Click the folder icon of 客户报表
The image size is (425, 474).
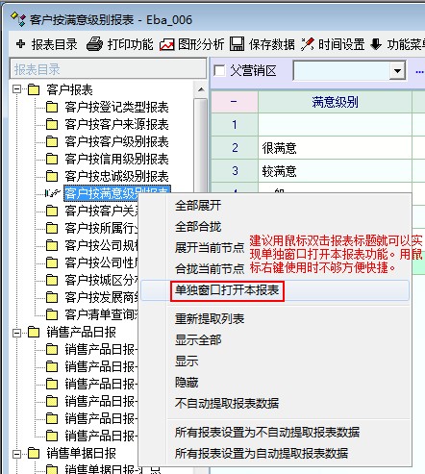coord(34,89)
